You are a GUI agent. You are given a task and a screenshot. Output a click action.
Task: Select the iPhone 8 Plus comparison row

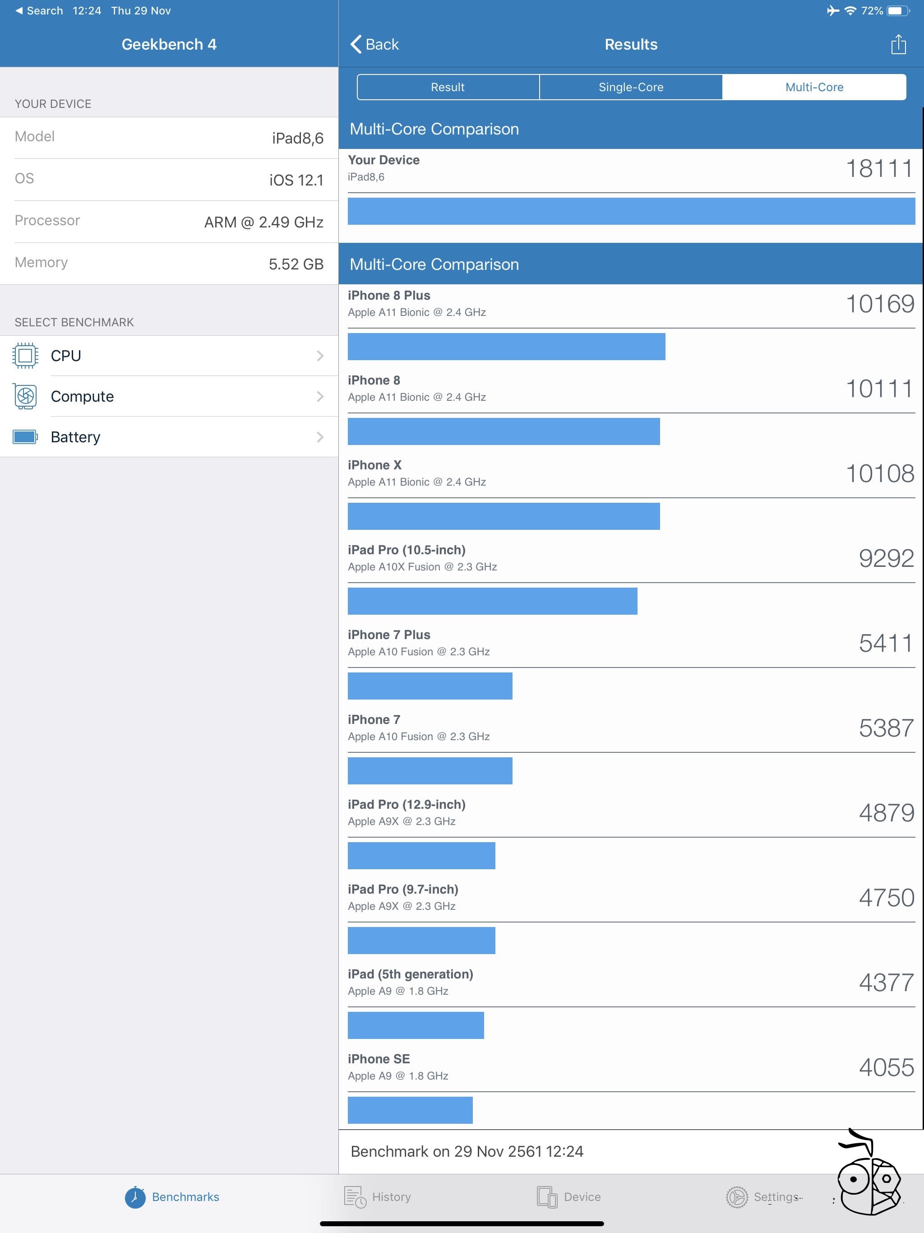(630, 320)
